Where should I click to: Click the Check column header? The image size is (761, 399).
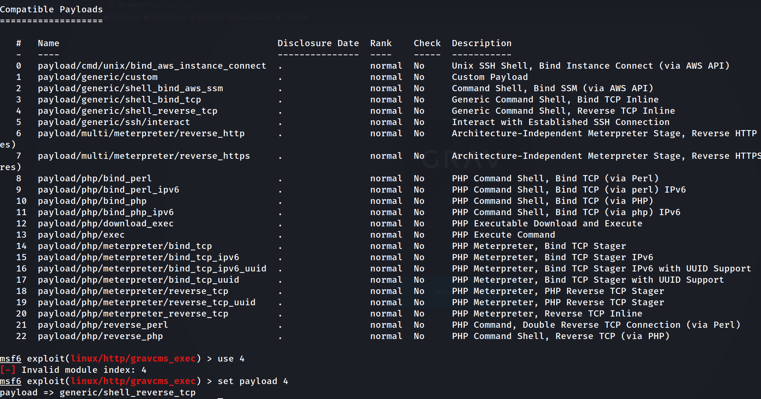pos(427,43)
